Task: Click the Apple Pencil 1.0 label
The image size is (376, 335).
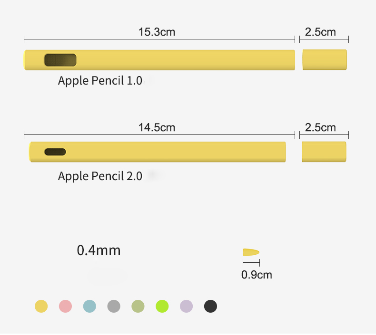Action: click(x=100, y=81)
